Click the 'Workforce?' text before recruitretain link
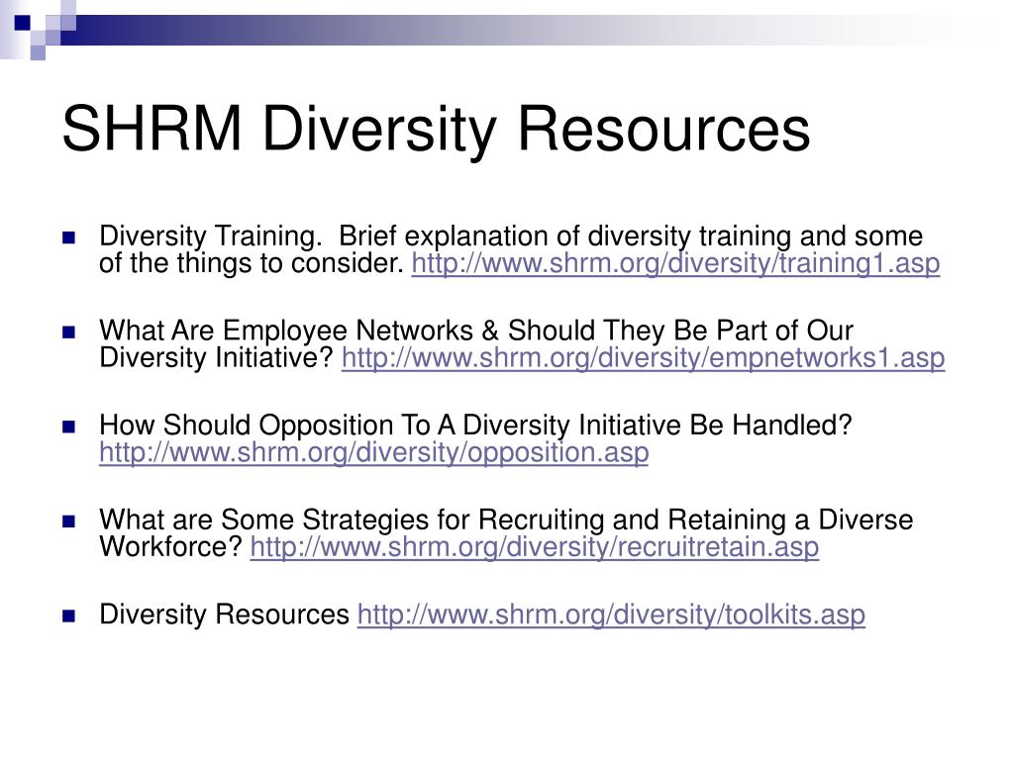The height and width of the screenshot is (760, 1014). coord(170,546)
